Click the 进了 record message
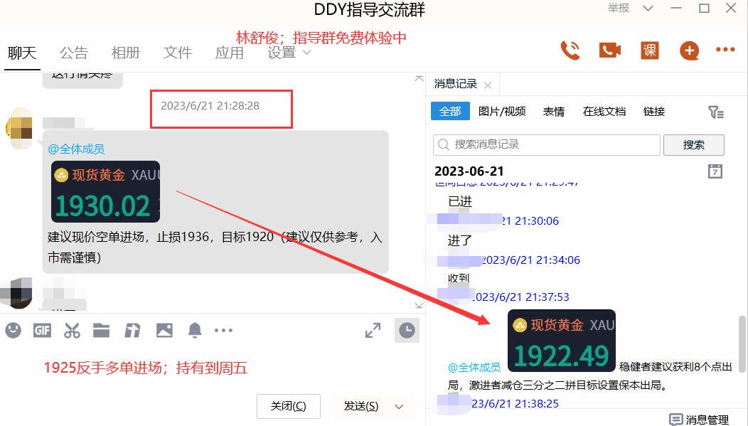The width and height of the screenshot is (748, 426). point(460,240)
